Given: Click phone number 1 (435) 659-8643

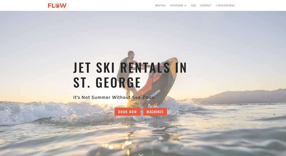Looking at the screenshot, I should [x=225, y=5].
